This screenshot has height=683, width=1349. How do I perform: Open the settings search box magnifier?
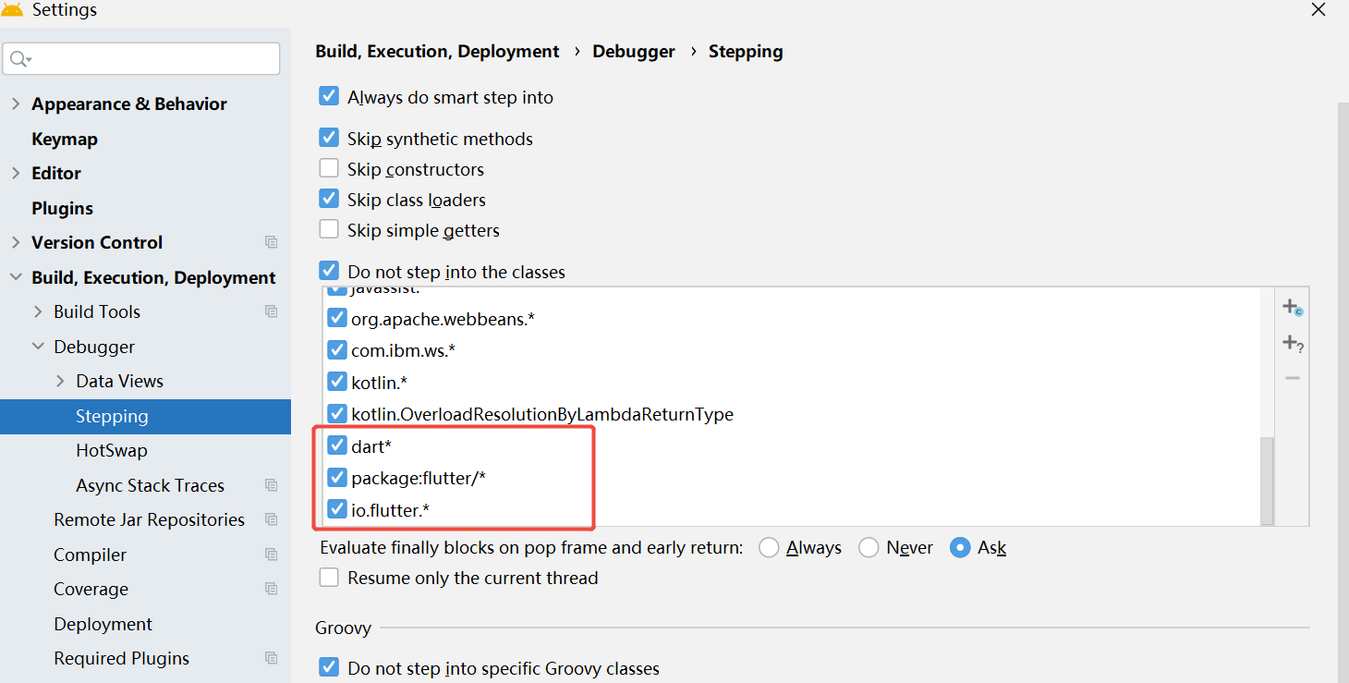pyautogui.click(x=20, y=58)
